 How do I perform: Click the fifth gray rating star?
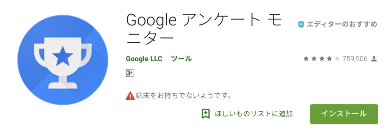click(337, 59)
